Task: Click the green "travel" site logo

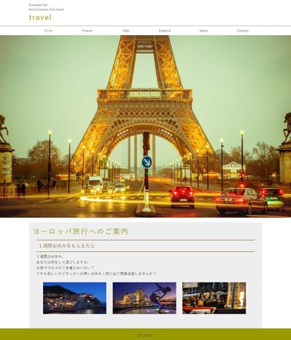Action: tap(40, 18)
